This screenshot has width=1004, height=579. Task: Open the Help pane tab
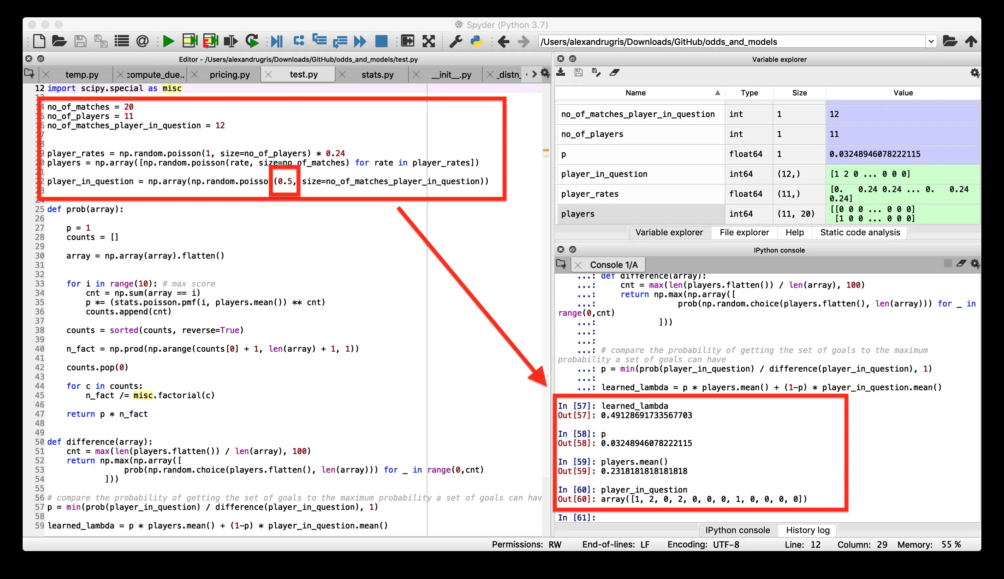click(795, 232)
